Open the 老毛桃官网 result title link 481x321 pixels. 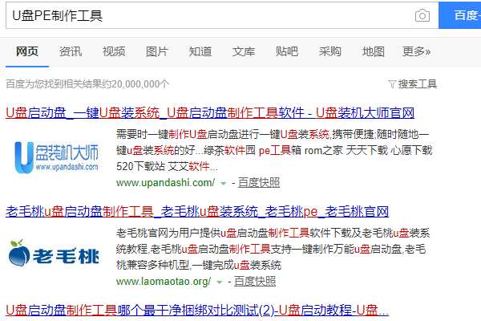click(197, 212)
